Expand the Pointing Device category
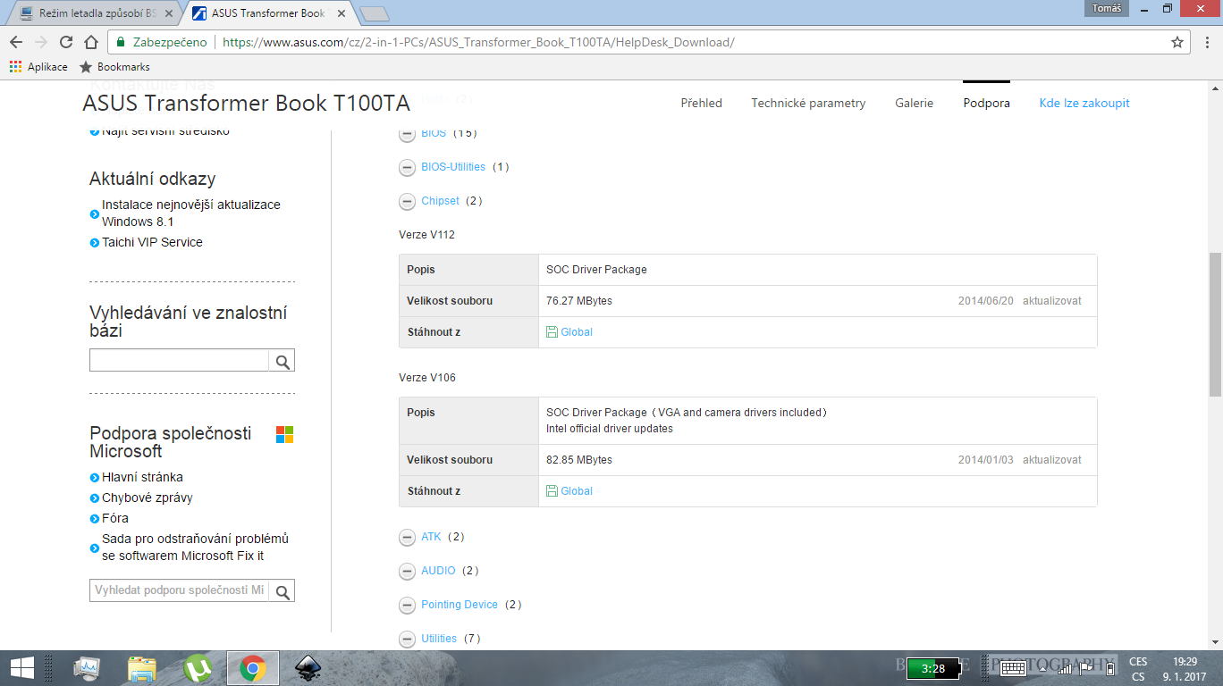 (407, 605)
